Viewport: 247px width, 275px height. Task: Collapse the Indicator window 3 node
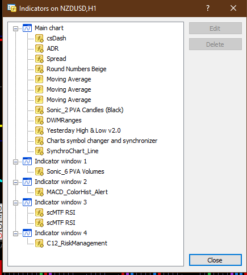point(15,203)
